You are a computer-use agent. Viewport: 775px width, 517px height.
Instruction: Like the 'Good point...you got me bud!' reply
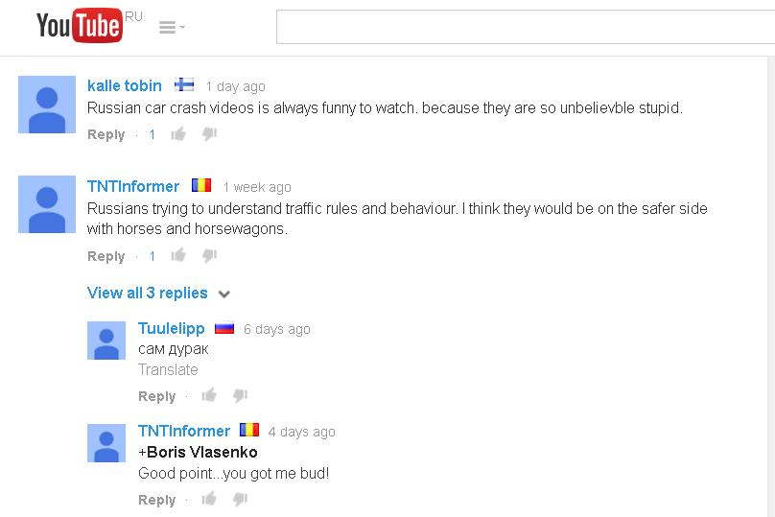(209, 499)
